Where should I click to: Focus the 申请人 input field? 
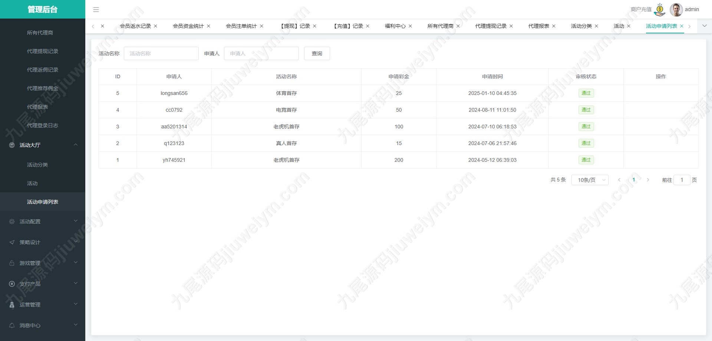261,53
